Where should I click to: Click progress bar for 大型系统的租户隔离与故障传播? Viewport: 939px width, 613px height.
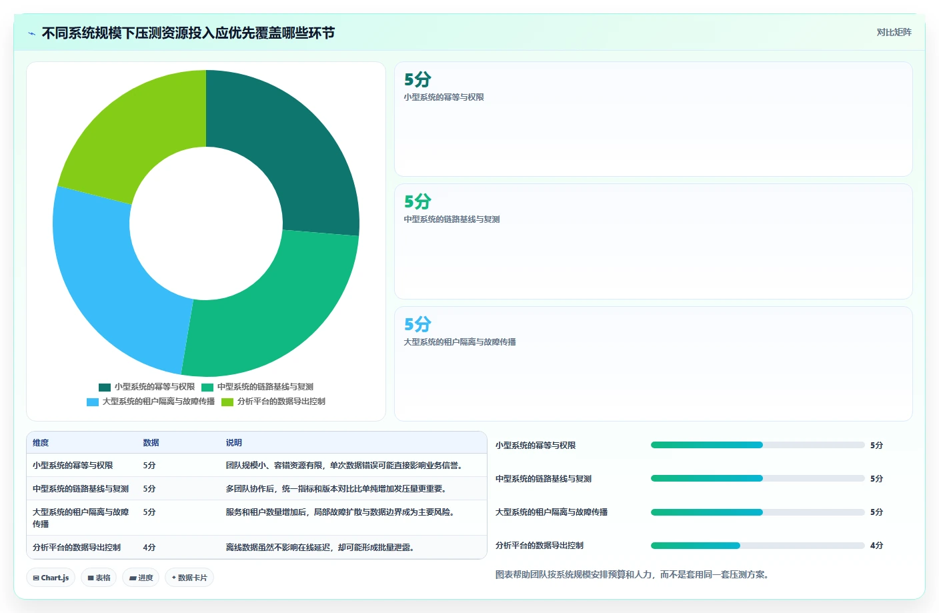pos(758,512)
